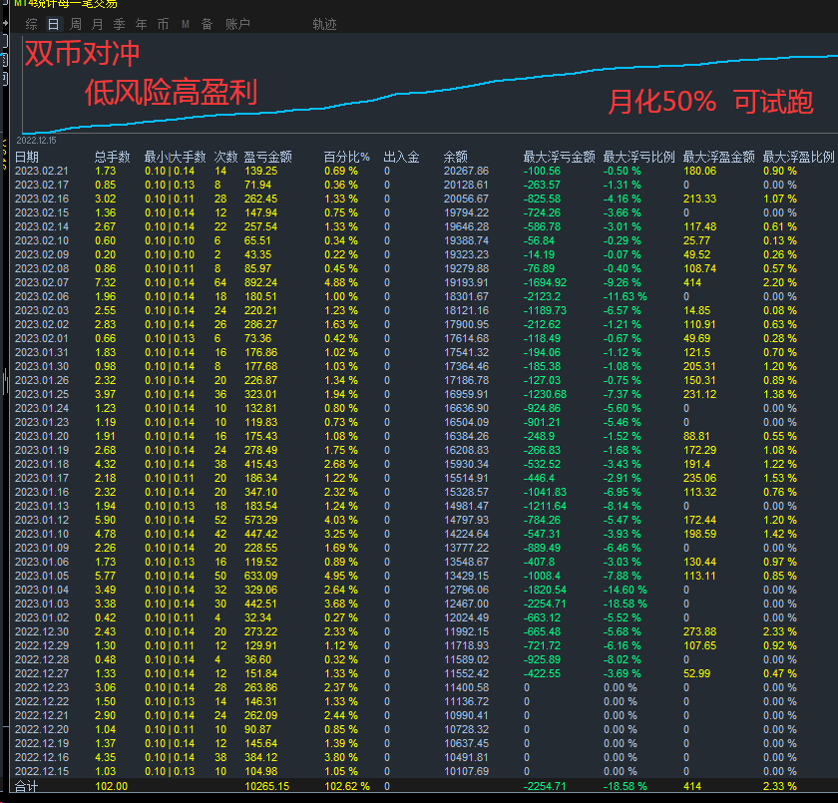Click trade count 64
Viewport: 838px width, 803px height.
coord(220,282)
